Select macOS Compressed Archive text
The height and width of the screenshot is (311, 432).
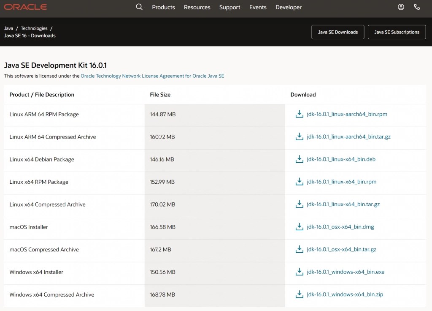tap(44, 249)
